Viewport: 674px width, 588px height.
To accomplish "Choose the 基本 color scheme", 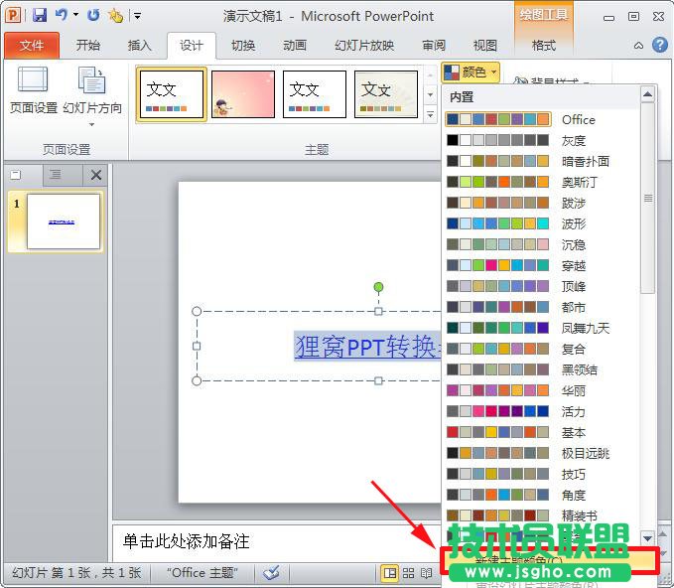I will point(542,432).
